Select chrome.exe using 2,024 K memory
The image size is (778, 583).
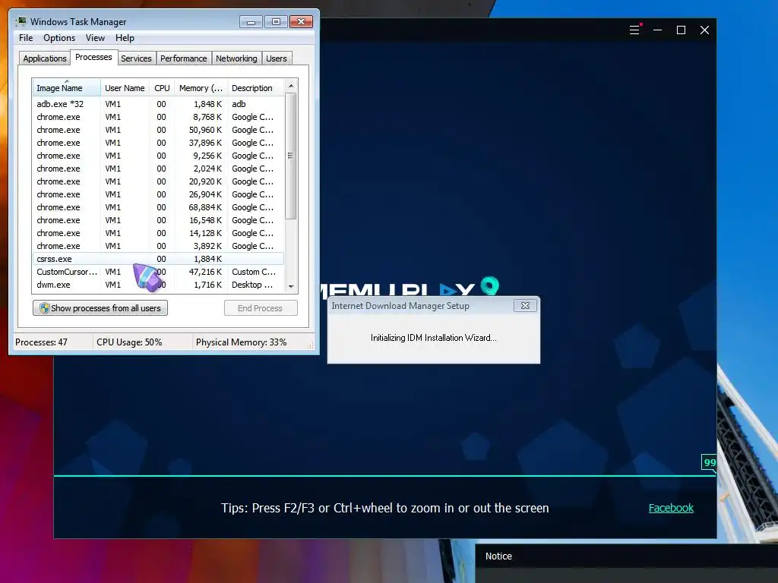pos(158,169)
